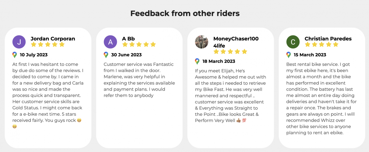Screen dimensions: 369x152
Task: Open reviewer name Jordan Corporan
Action: (x=53, y=39)
